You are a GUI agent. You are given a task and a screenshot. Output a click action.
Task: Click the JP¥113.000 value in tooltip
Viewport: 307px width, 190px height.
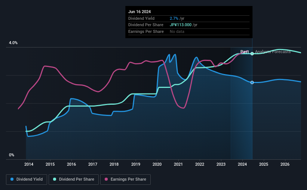181,25
